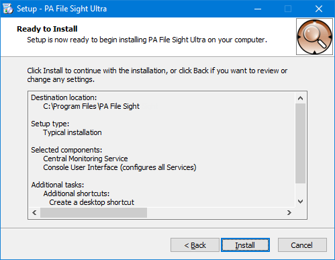Image resolution: width=335 pixels, height=260 pixels.
Task: Click empty track right of horizontal thumb
Action: [216, 212]
